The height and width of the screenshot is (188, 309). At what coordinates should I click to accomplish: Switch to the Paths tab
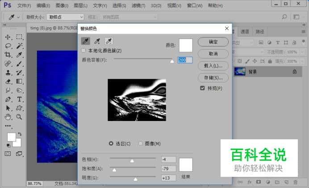(x=260, y=31)
